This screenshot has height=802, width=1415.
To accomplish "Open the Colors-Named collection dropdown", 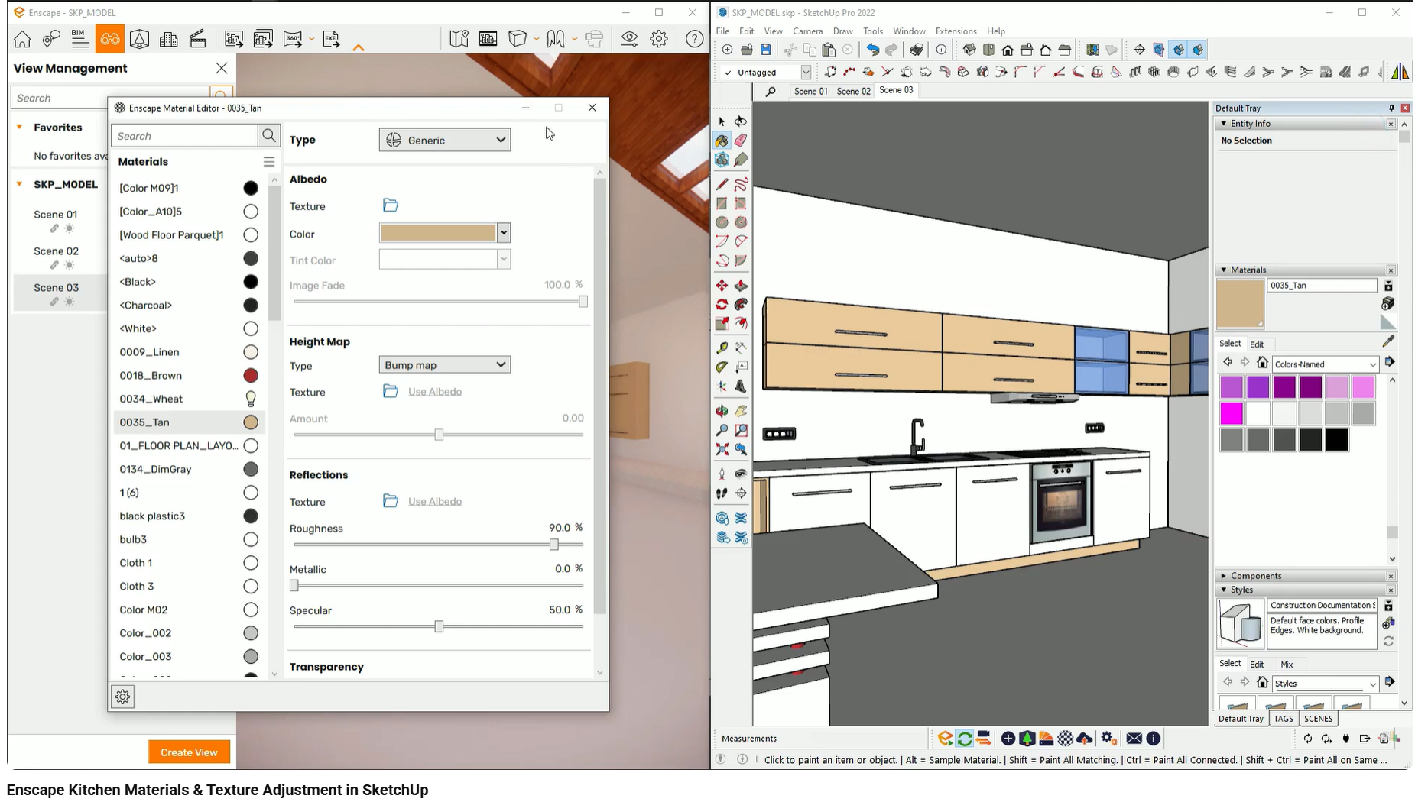I will [x=1324, y=364].
